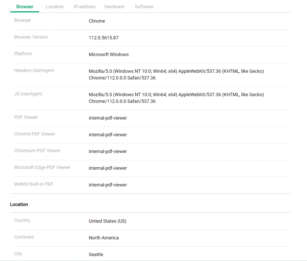Viewport: 307px width, 261px height.
Task: Open the Location tab
Action: tap(55, 7)
